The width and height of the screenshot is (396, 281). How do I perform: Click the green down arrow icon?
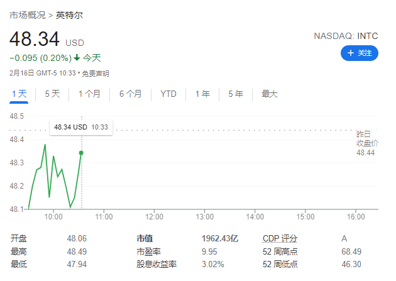[x=77, y=58]
